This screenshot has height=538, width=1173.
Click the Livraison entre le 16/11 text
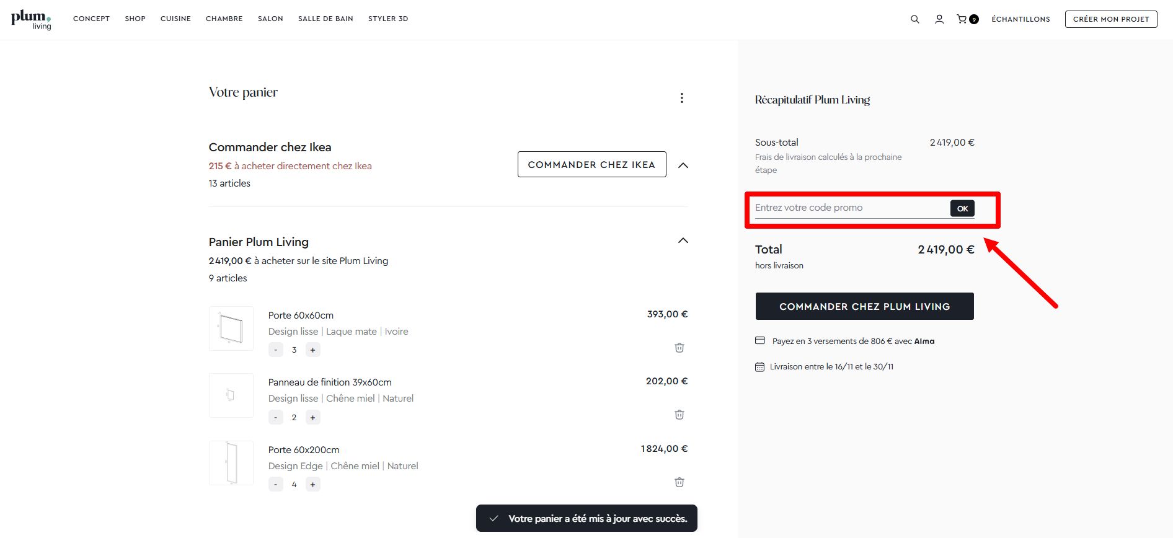[x=831, y=366]
